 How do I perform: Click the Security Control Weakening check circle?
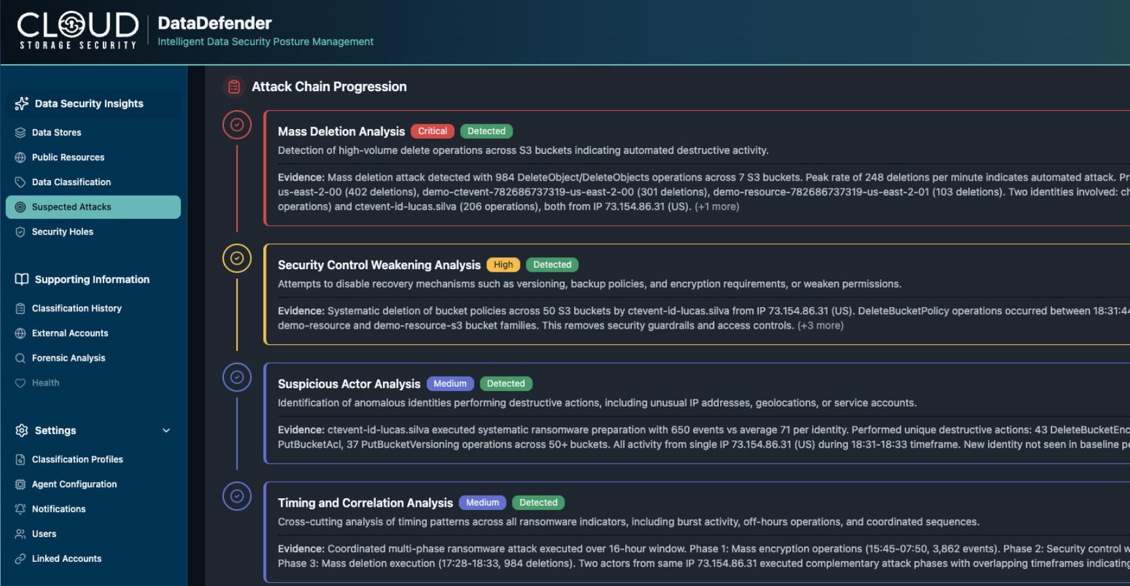(x=237, y=258)
